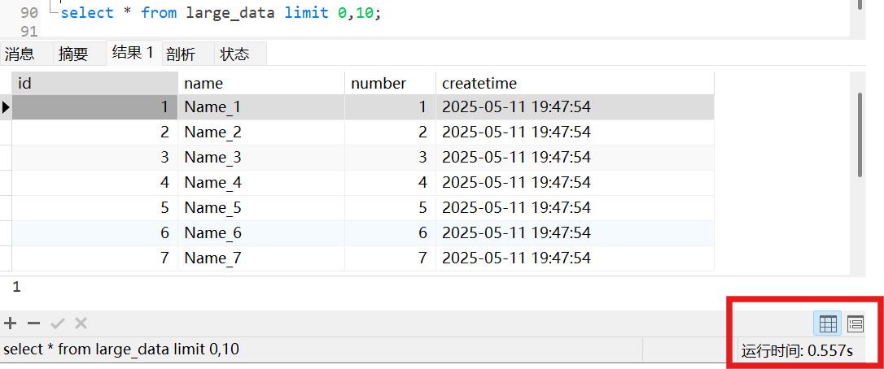Click the current row arrow indicator
The height and width of the screenshot is (369, 884).
tap(6, 106)
